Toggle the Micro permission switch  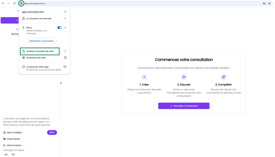tap(60, 28)
